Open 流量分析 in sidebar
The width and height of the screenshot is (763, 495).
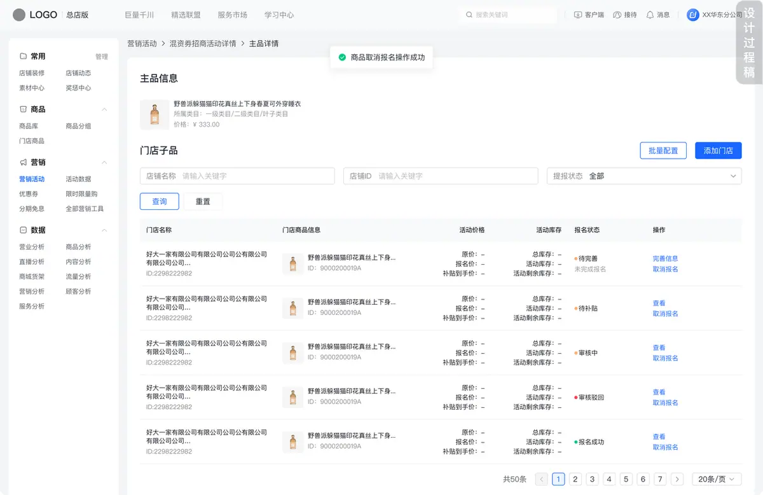pyautogui.click(x=78, y=276)
